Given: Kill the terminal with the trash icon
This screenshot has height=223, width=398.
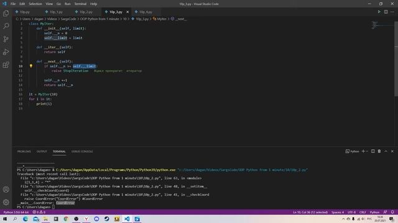Looking at the screenshot, I should pos(379,151).
